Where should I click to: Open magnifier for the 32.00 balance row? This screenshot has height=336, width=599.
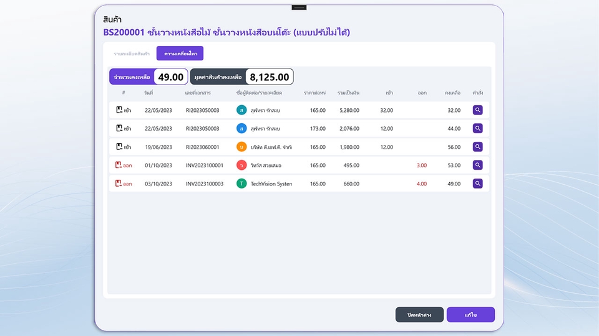(x=477, y=110)
